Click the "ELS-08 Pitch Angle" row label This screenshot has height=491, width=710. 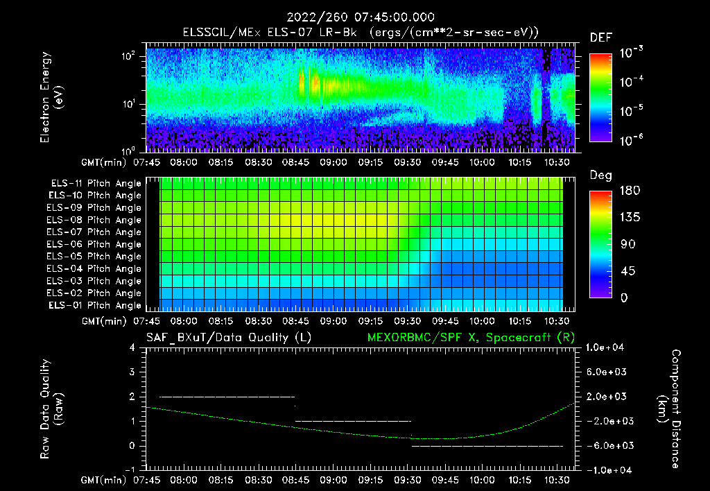tap(94, 220)
